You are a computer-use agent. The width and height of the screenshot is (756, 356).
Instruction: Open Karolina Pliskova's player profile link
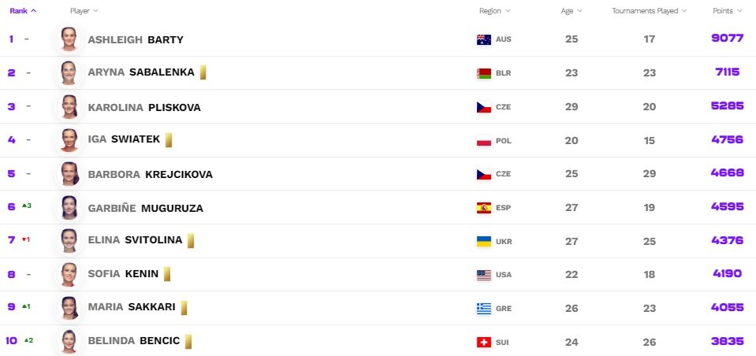click(x=143, y=107)
